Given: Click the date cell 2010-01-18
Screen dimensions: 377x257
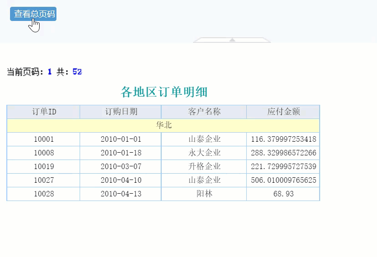Looking at the screenshot, I should 121,153.
